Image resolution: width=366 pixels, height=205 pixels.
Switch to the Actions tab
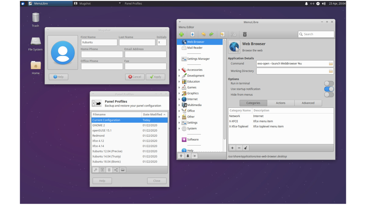tap(281, 103)
